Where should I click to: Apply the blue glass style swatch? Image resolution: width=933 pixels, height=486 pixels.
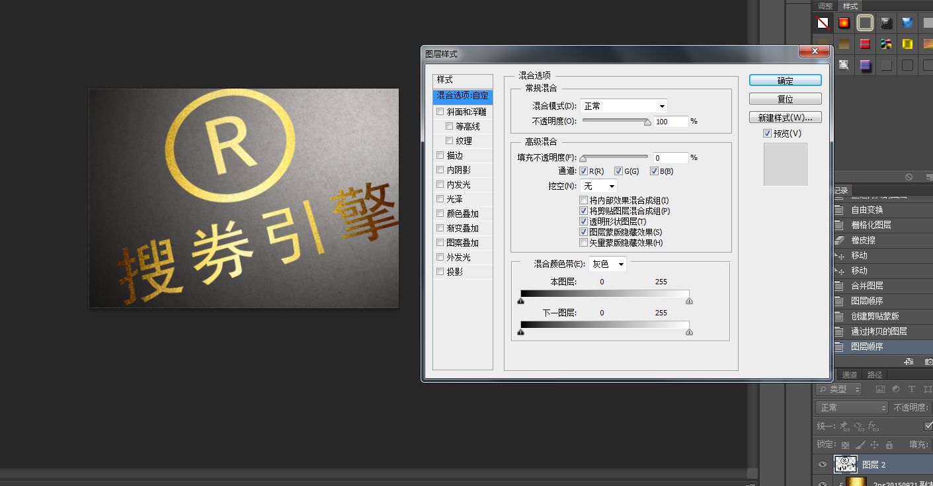[907, 23]
